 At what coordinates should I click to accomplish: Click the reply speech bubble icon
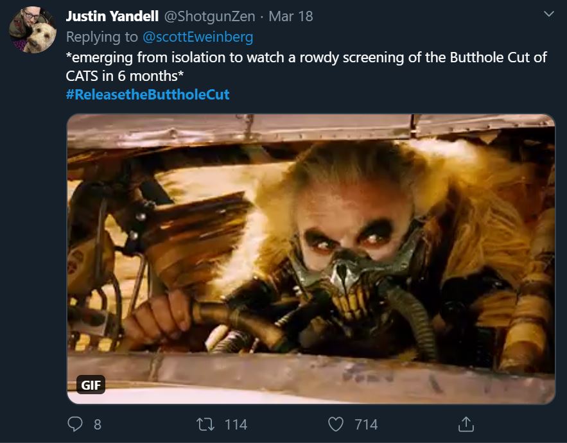click(x=75, y=424)
